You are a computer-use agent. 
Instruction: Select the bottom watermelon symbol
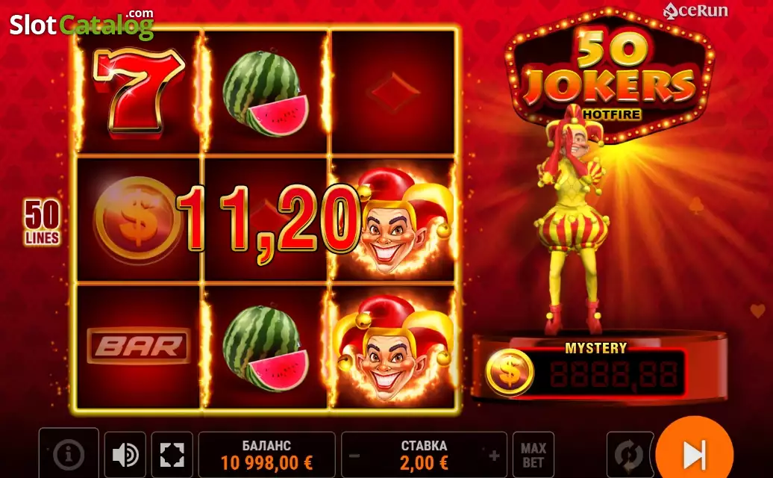(265, 349)
